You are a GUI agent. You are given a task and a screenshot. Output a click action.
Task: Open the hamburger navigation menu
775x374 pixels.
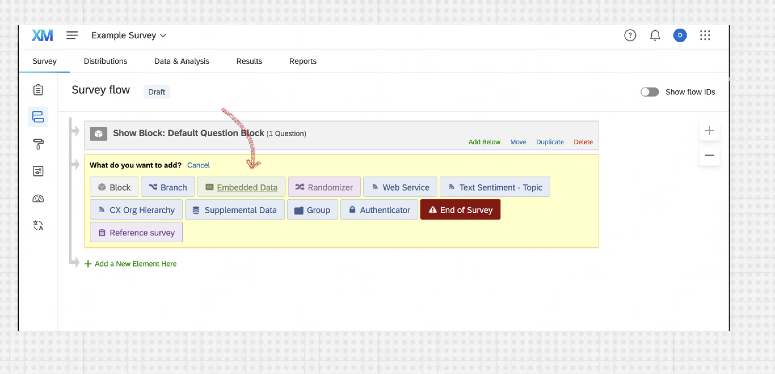click(x=72, y=35)
